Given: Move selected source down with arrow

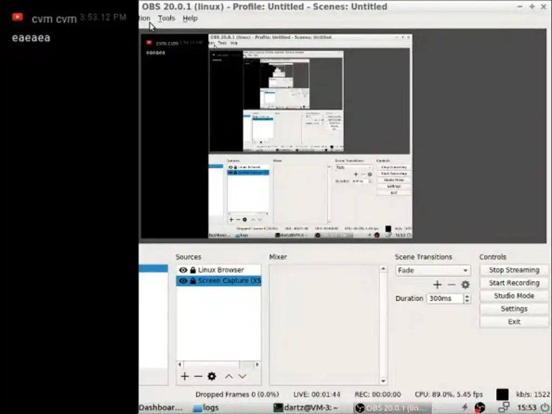Looking at the screenshot, I should (x=242, y=376).
